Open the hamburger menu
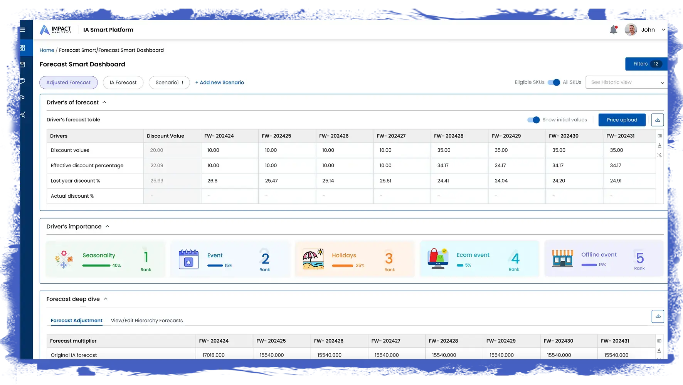Screen dimensions: 683x385 23,30
